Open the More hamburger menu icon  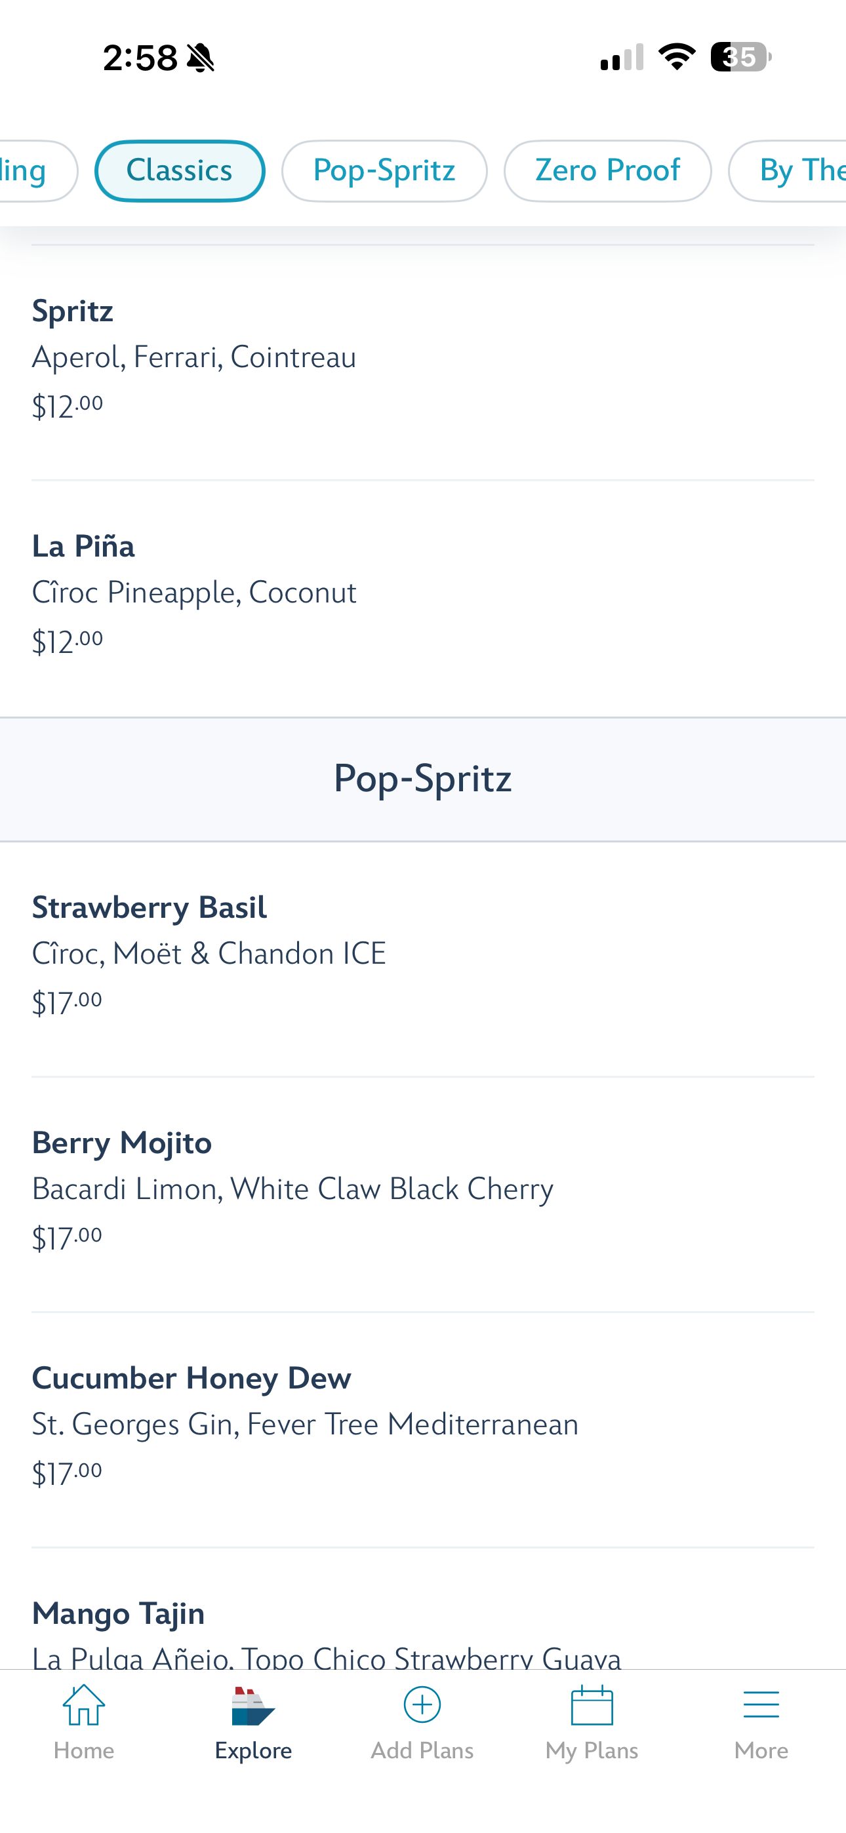761,1705
